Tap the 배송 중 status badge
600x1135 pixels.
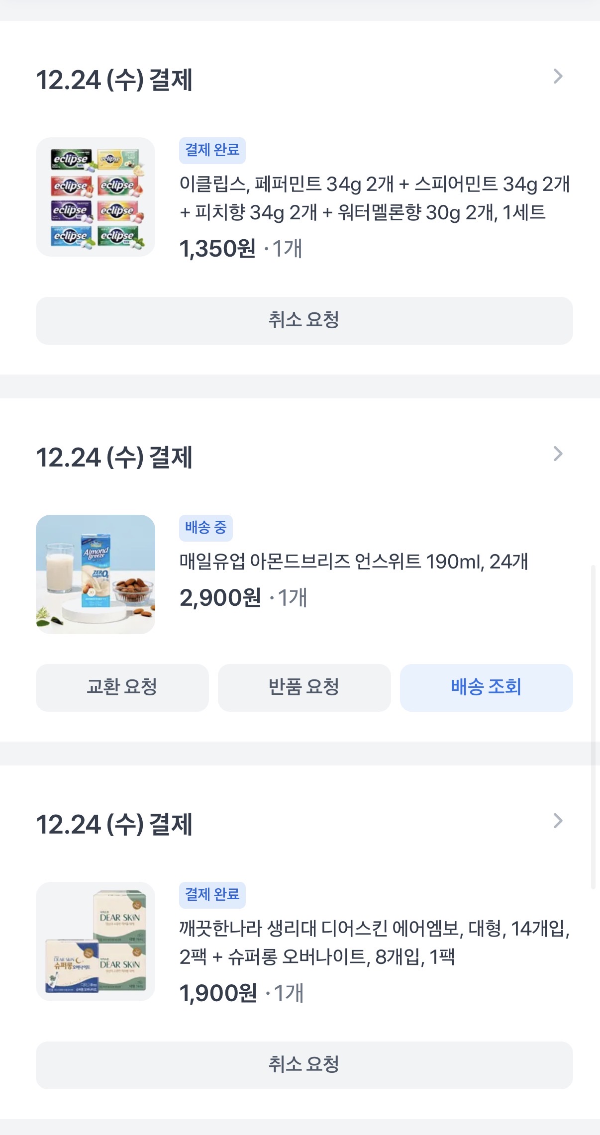pos(205,527)
